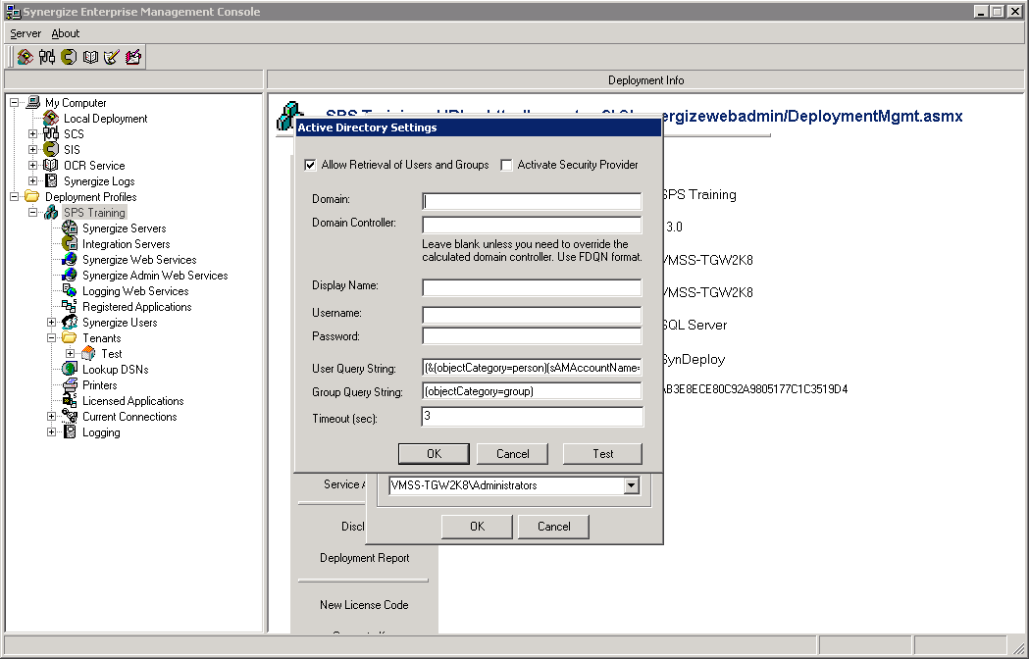Expand the Synergize Users tree node
The image size is (1029, 659).
pyautogui.click(x=51, y=323)
